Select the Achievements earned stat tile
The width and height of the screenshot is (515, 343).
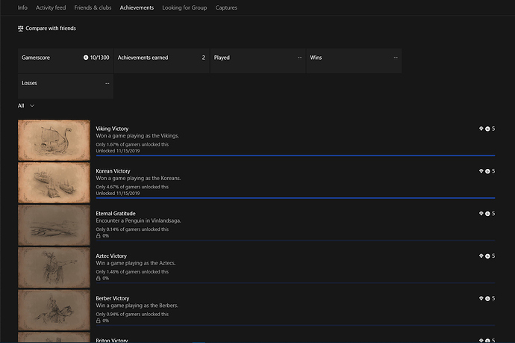(x=162, y=61)
